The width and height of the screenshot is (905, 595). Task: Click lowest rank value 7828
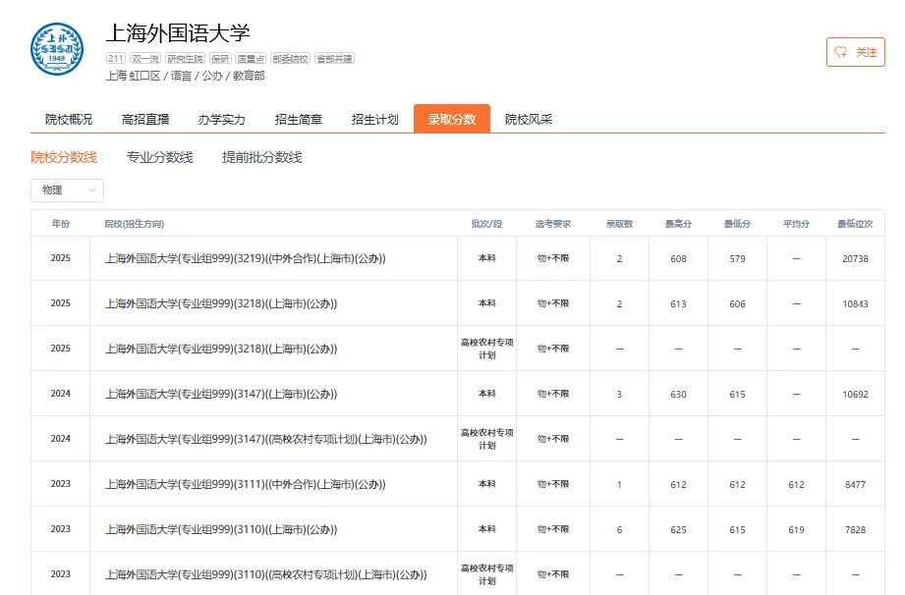tap(855, 530)
